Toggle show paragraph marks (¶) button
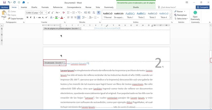This screenshot has width=212, height=110. click(x=98, y=13)
